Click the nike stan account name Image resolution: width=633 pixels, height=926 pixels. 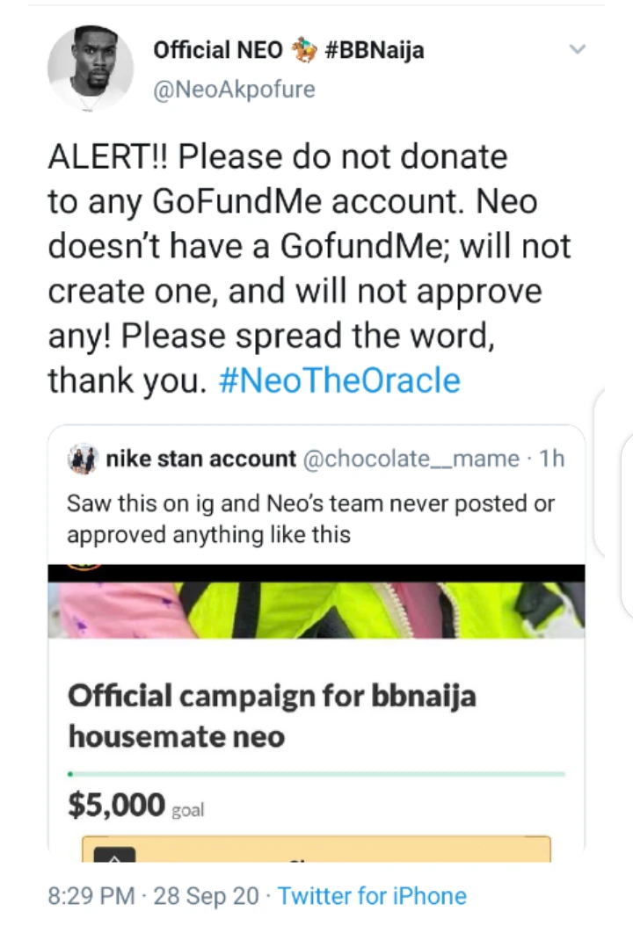[200, 459]
